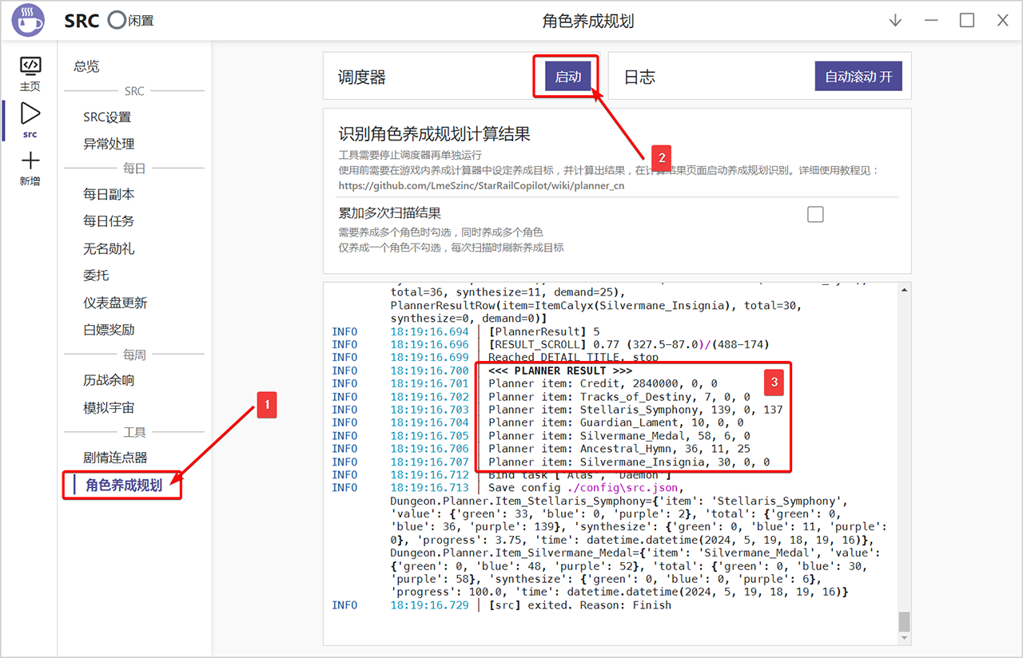
Task: Click 'Planner item: Silvermane_Medal' log line
Action: pyautogui.click(x=619, y=436)
